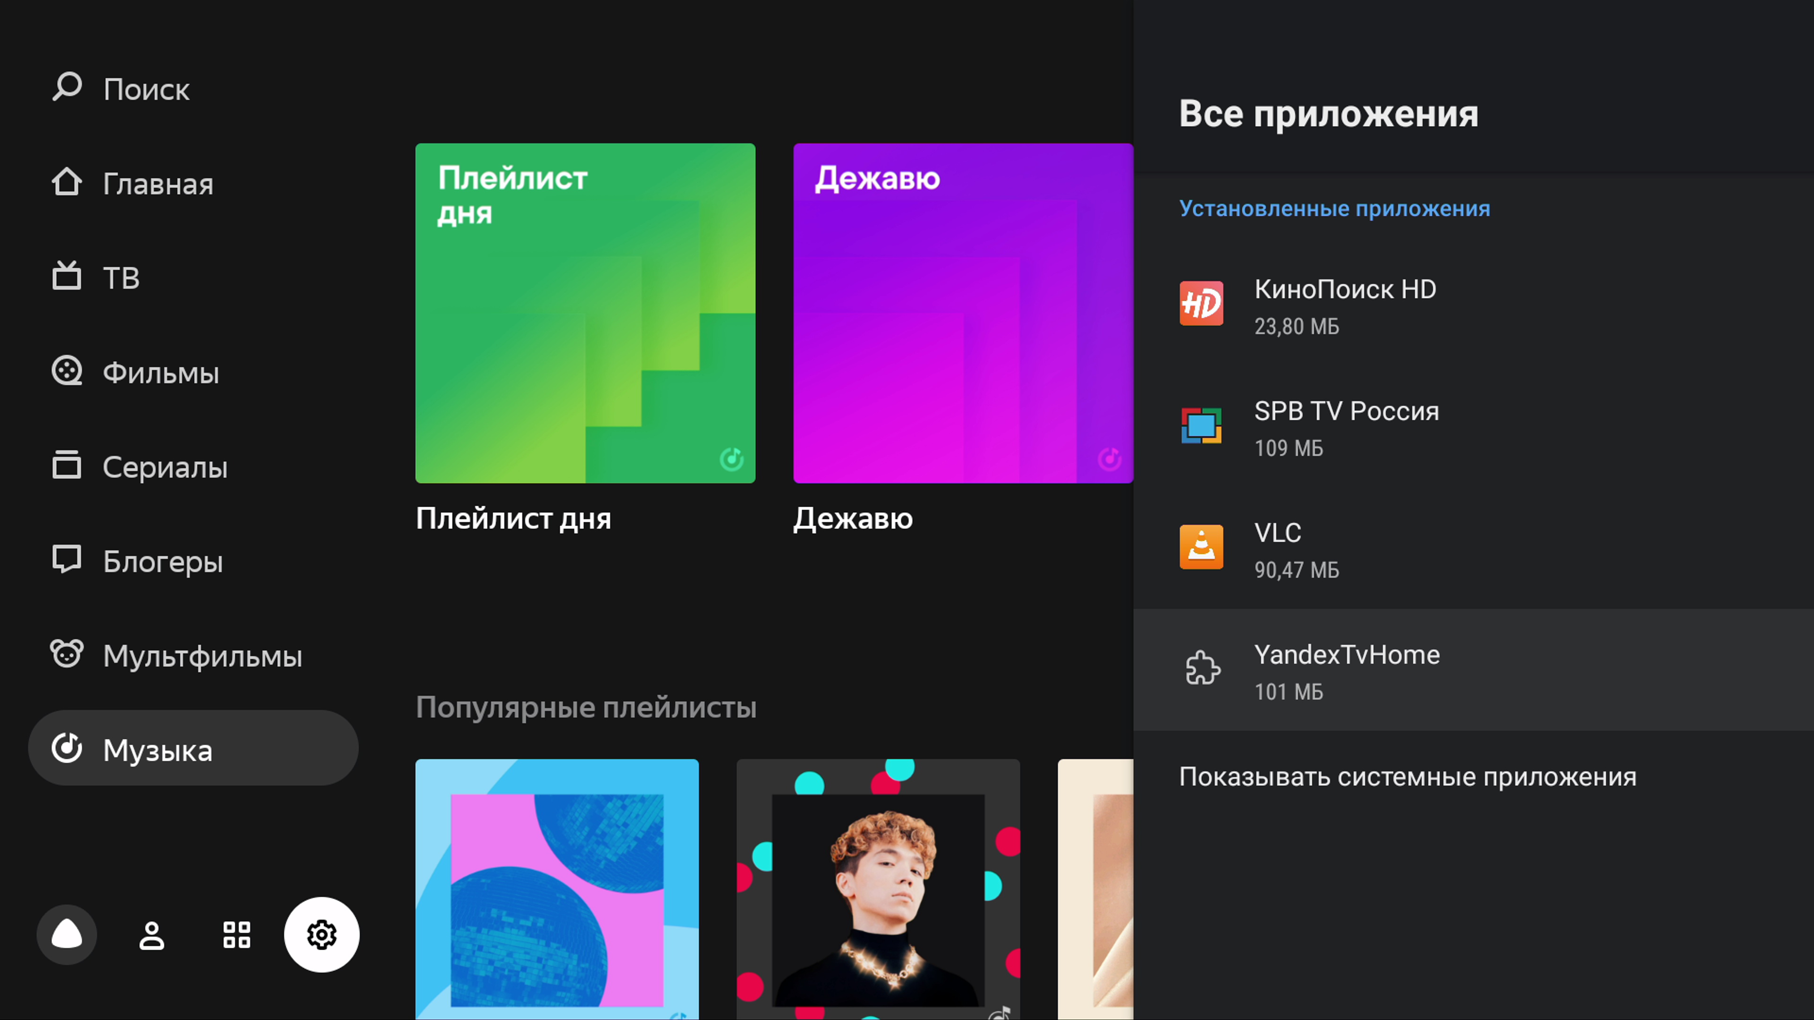Open the Дежавю purple playlist cover
This screenshot has height=1020, width=1814.
pyautogui.click(x=963, y=313)
